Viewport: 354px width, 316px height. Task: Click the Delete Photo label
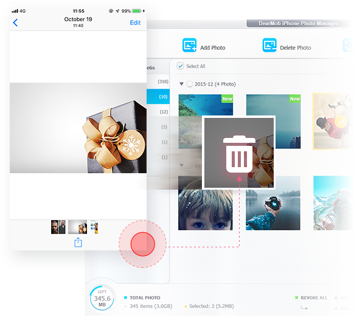click(x=295, y=48)
